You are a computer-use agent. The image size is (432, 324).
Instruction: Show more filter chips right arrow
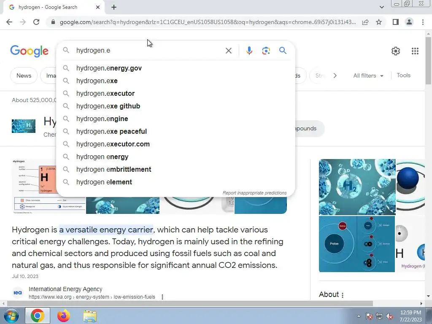tap(335, 76)
